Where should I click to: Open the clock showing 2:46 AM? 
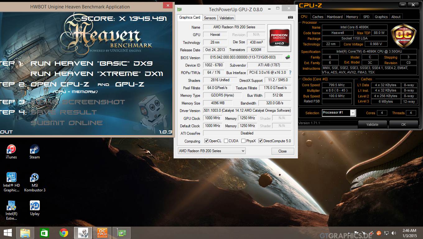(x=409, y=233)
